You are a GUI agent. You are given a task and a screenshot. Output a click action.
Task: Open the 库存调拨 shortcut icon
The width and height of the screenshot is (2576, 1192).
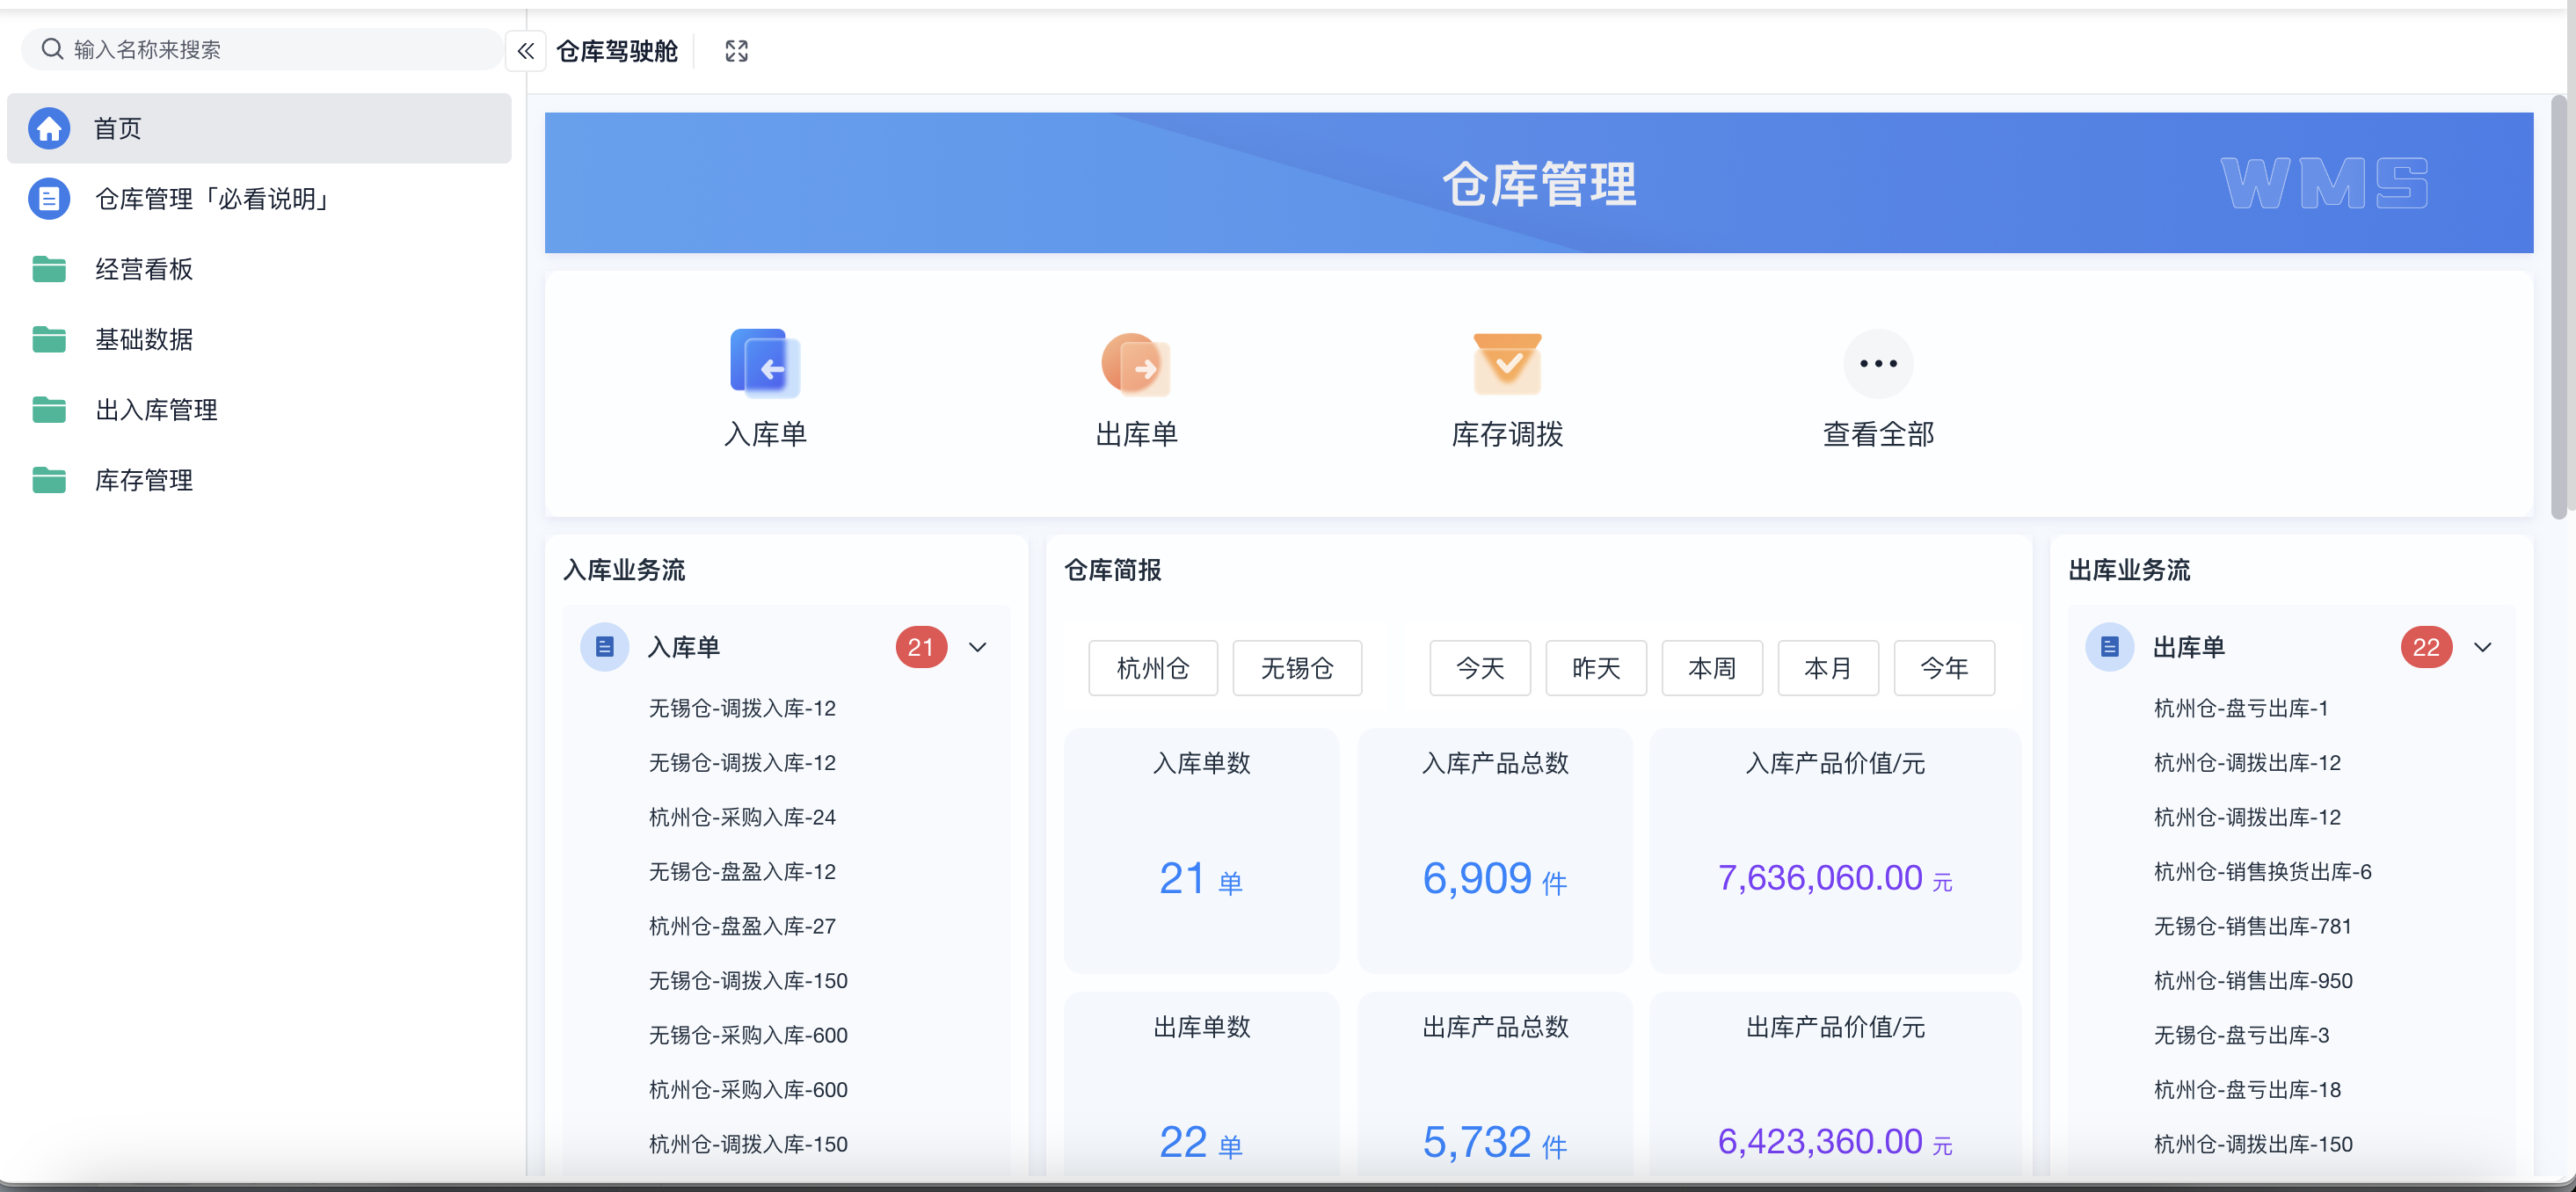coord(1507,364)
